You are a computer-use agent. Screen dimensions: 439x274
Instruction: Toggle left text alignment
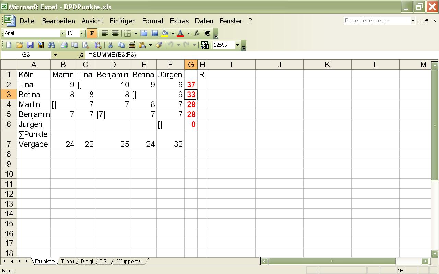tap(104, 33)
